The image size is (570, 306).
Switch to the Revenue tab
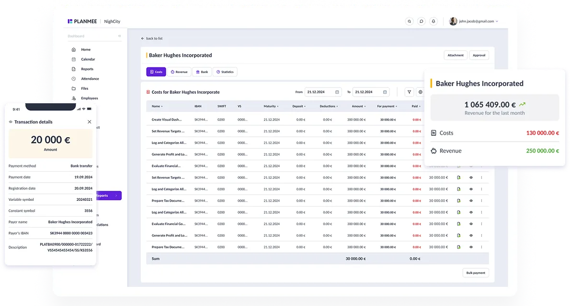point(179,72)
